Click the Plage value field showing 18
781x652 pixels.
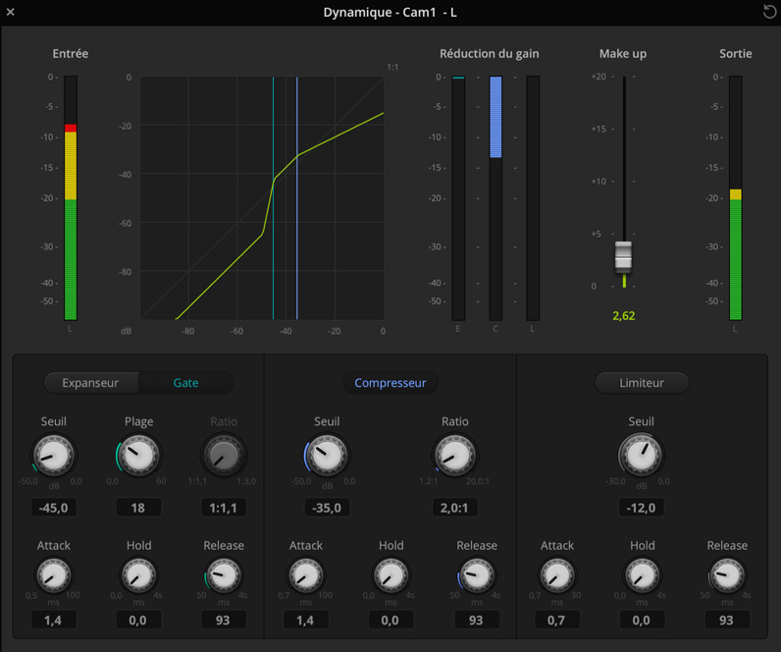coord(138,508)
